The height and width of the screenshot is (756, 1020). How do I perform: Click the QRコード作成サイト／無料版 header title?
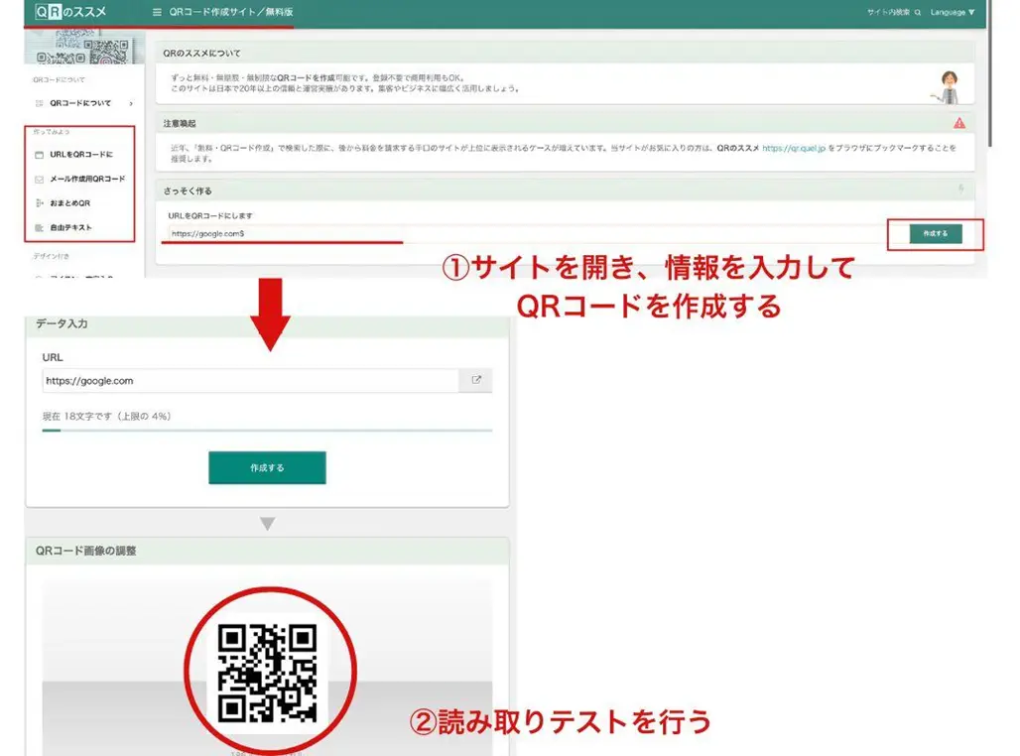(x=231, y=12)
